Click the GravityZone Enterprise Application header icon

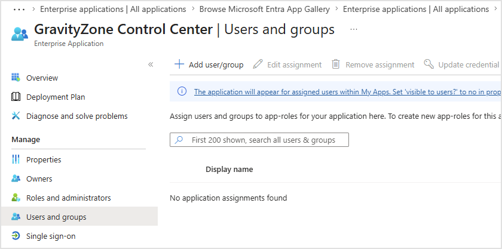click(x=20, y=34)
